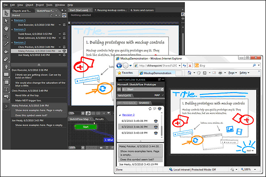Screen dimensions: 266x177
Task: Collapse the Revision 3 group
Action: pyautogui.click(x=12, y=30)
